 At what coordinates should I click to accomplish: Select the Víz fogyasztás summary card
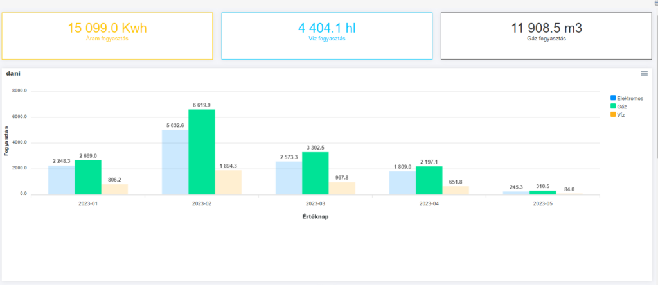coord(326,35)
